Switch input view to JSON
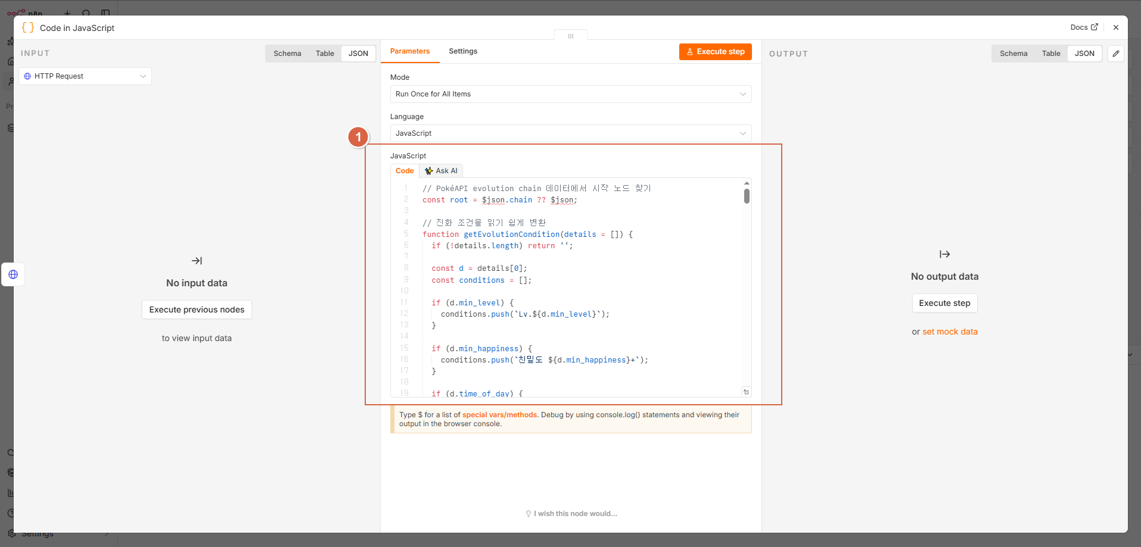The height and width of the screenshot is (547, 1141). [358, 54]
